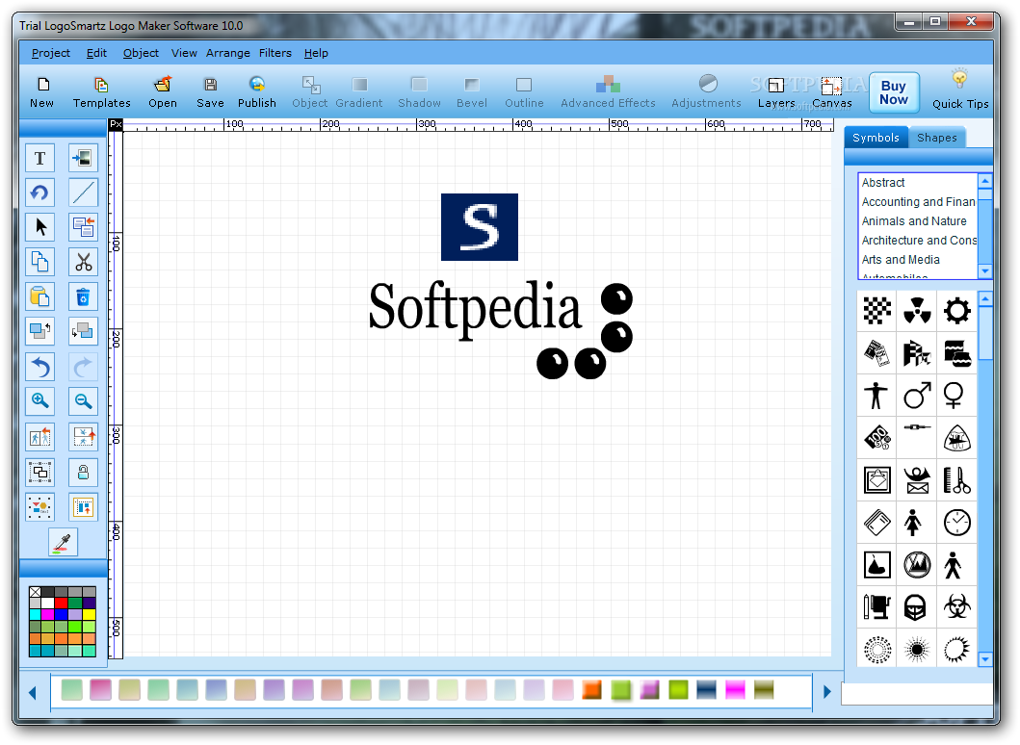Click symbols panel scroll down arrow

(x=985, y=659)
